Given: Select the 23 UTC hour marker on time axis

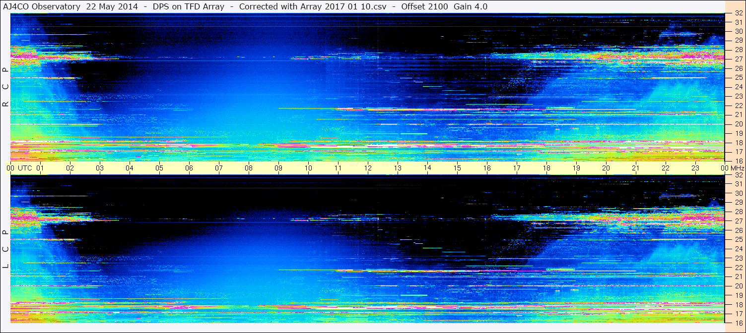Looking at the screenshot, I should click(695, 168).
